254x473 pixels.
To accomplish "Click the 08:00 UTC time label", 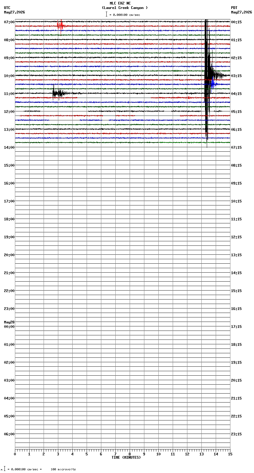I will (9, 40).
